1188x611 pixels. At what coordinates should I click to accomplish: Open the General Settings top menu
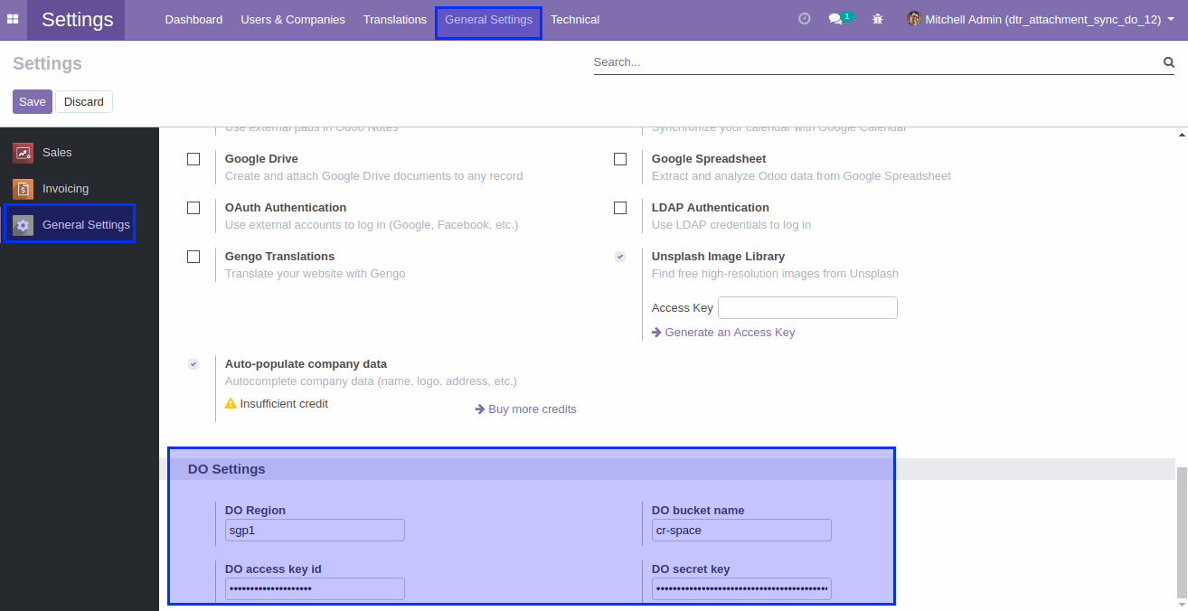click(x=488, y=19)
